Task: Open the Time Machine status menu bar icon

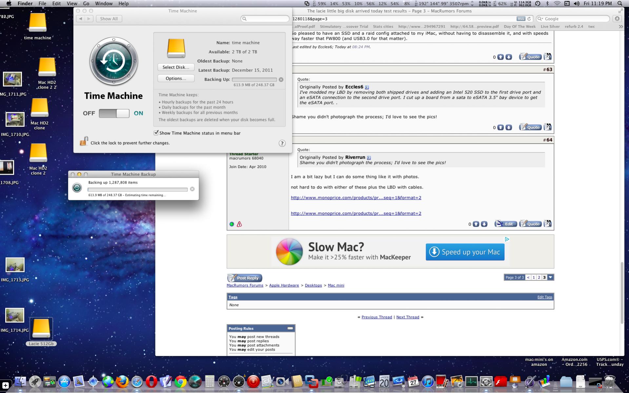Action: 538,4
